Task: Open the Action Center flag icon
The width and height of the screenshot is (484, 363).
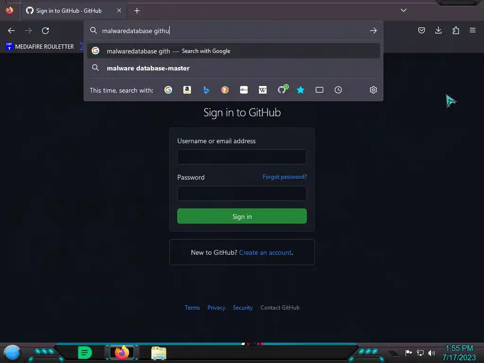Action: [408, 353]
